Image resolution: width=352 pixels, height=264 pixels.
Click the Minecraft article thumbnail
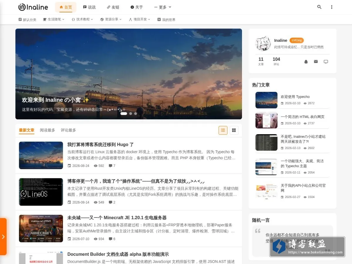point(41,229)
